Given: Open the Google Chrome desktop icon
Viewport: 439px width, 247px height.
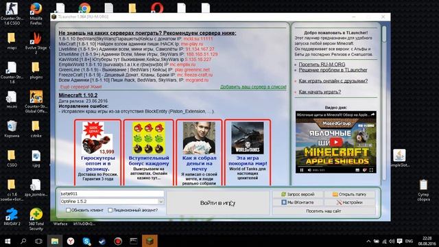Looking at the screenshot, I should [84, 8].
